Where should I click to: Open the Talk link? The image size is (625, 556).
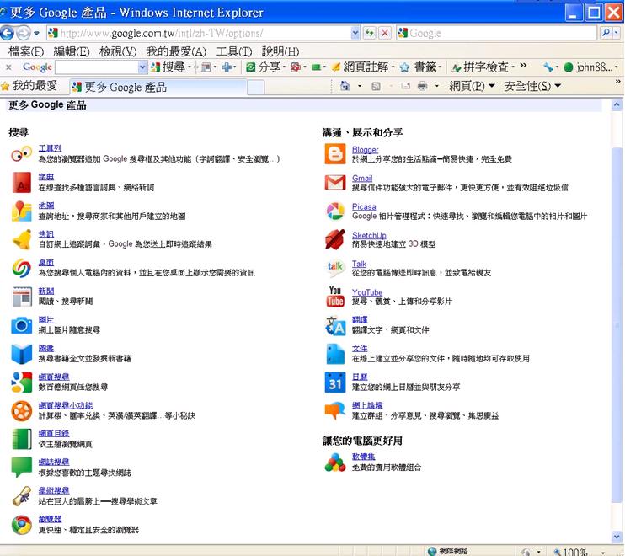(359, 264)
